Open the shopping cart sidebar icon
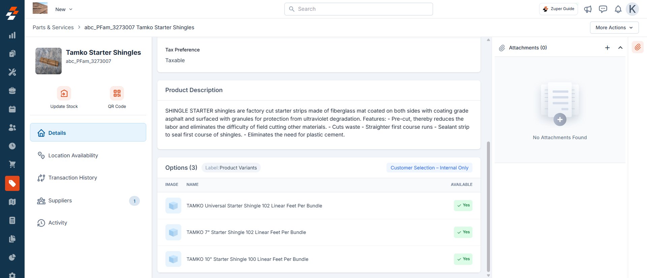Image resolution: width=647 pixels, height=278 pixels. pos(12,164)
